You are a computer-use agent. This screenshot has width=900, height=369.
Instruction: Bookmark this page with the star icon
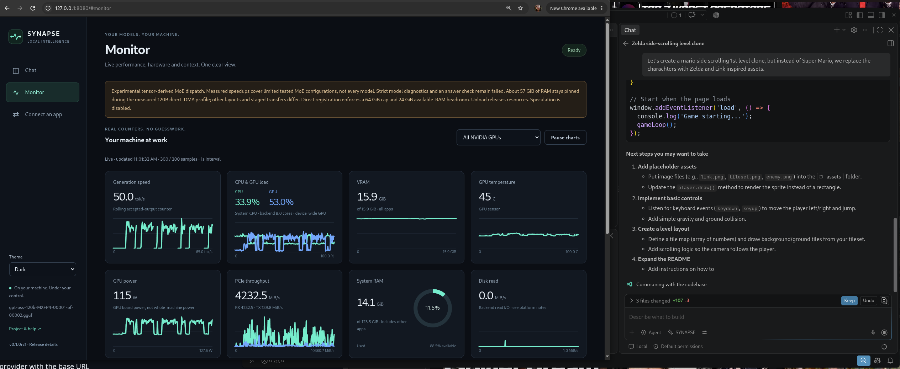(x=520, y=8)
